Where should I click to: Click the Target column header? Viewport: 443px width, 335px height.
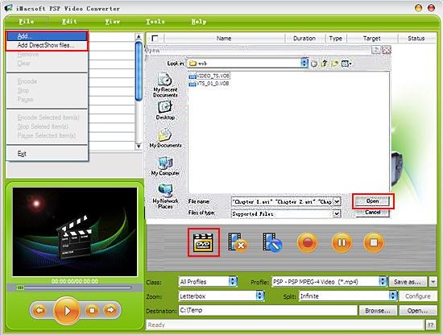click(371, 38)
